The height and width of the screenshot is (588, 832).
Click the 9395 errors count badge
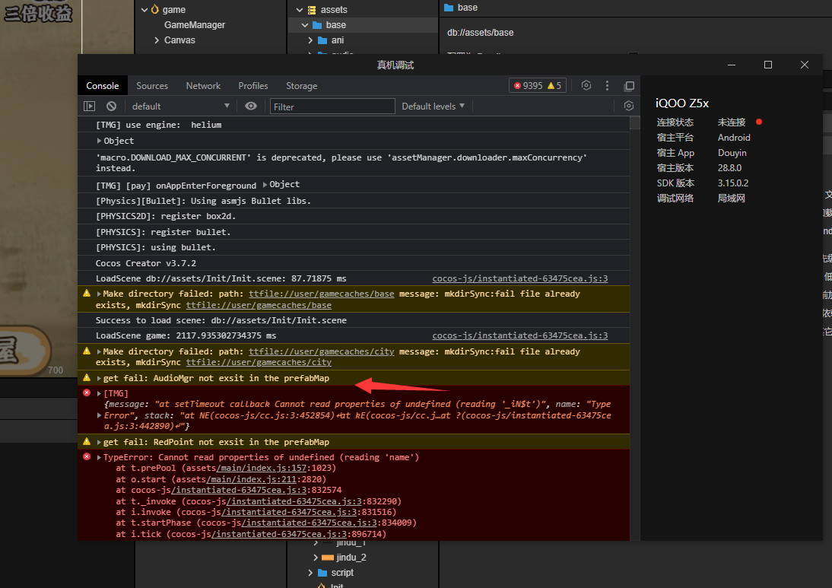pos(528,85)
